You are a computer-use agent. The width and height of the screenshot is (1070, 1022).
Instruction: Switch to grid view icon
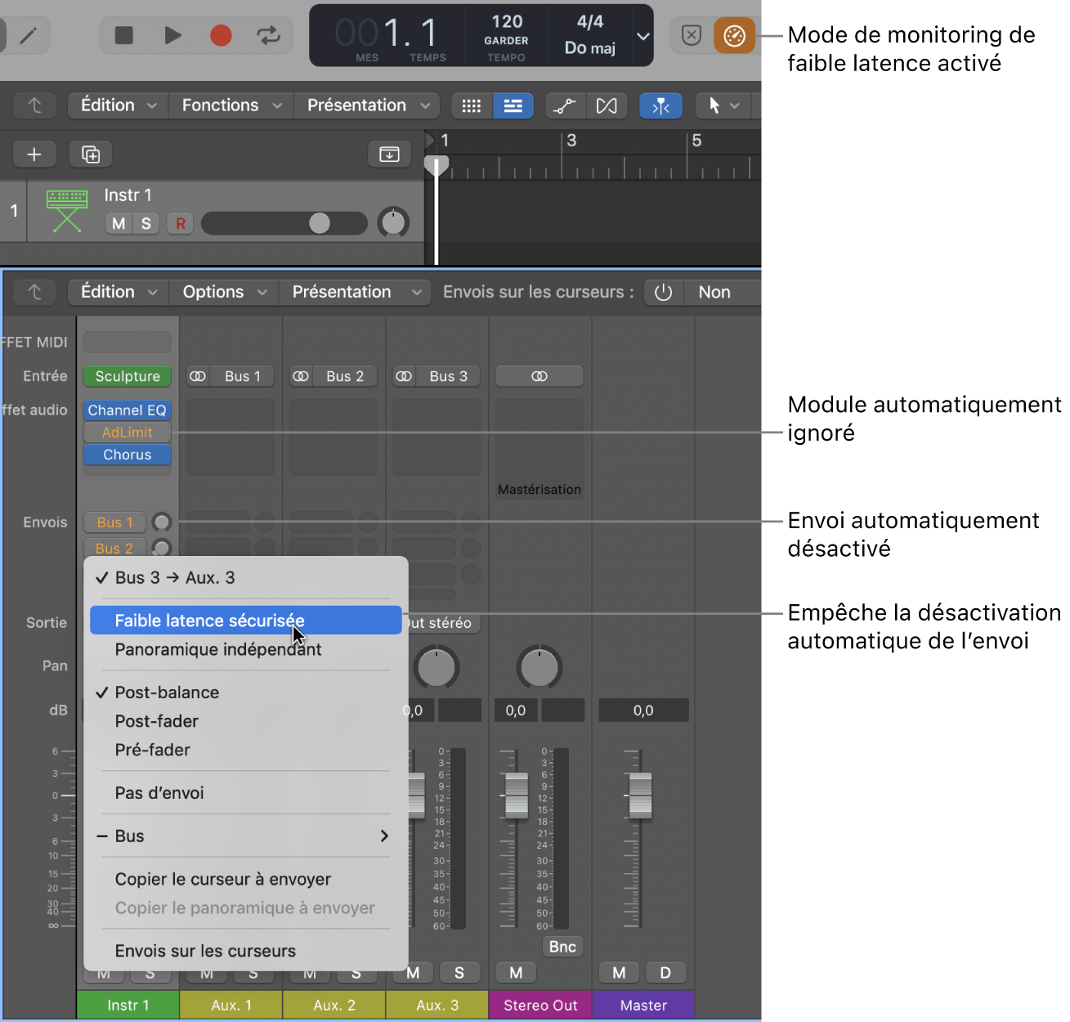tap(472, 105)
